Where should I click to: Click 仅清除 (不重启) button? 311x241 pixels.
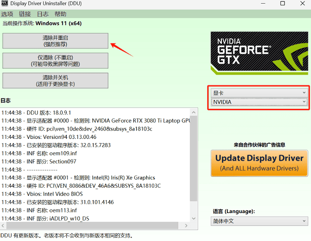click(x=55, y=61)
